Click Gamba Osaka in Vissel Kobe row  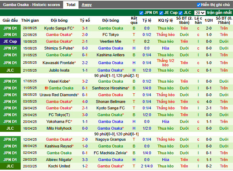tap(111, 81)
